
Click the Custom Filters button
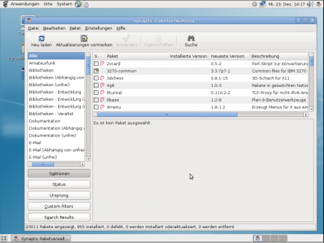click(59, 206)
